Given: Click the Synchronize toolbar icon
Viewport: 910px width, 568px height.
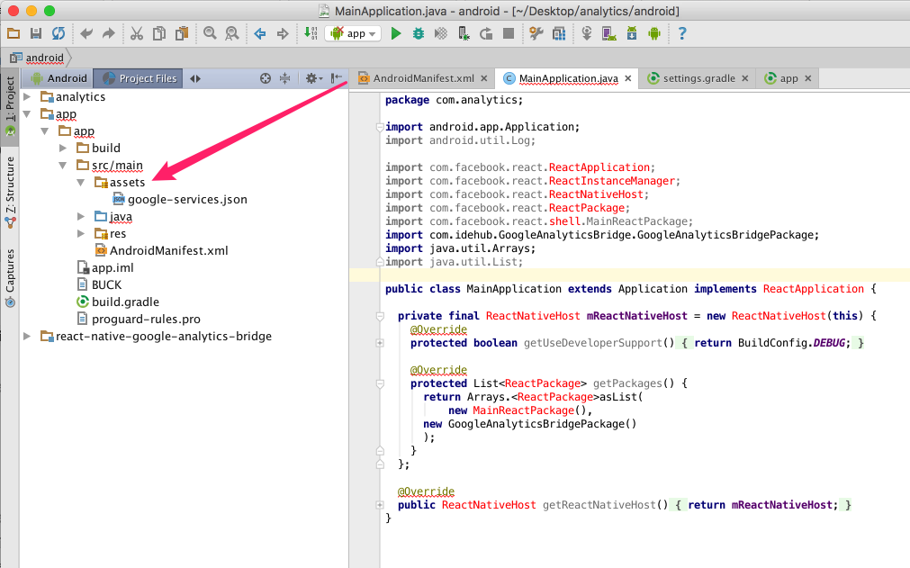Looking at the screenshot, I should click(x=58, y=33).
